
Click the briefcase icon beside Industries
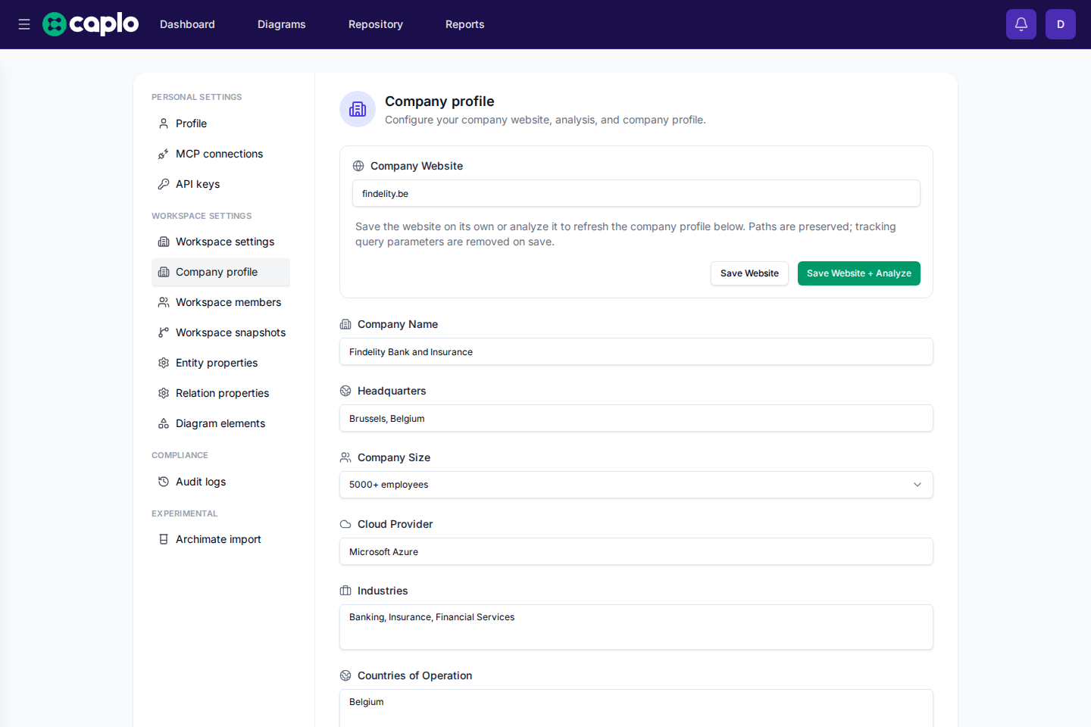[x=345, y=591]
